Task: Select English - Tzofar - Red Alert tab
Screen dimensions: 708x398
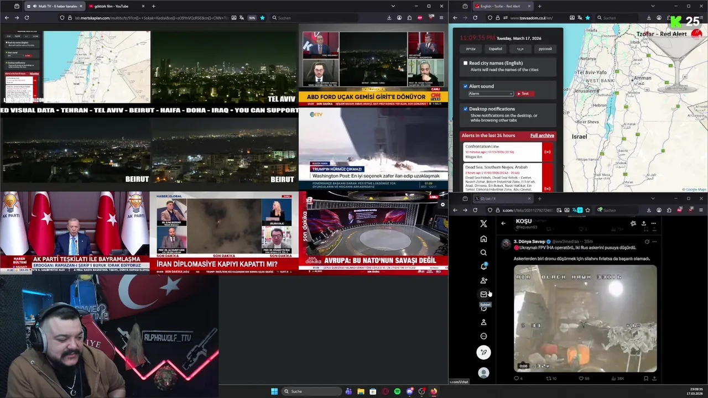Action: pyautogui.click(x=502, y=6)
